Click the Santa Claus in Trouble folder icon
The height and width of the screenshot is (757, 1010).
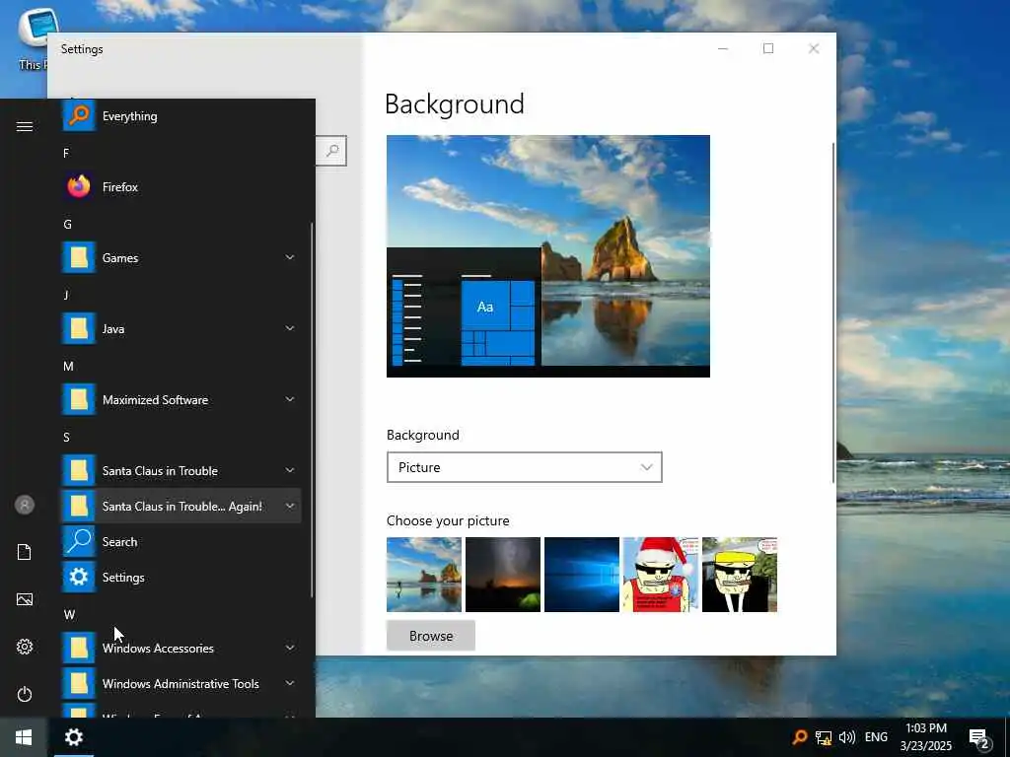[x=79, y=470]
